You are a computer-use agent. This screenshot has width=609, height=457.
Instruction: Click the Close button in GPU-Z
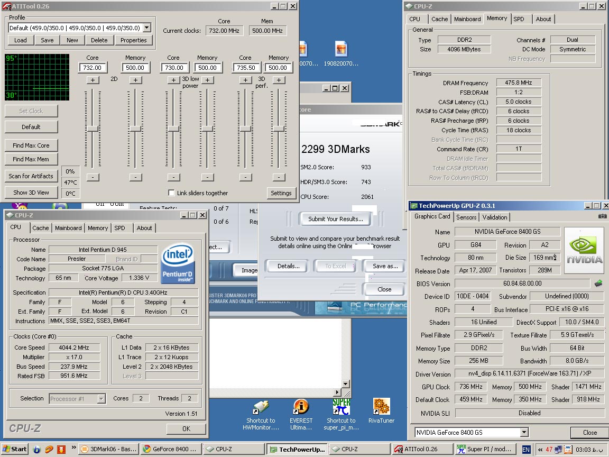point(589,433)
